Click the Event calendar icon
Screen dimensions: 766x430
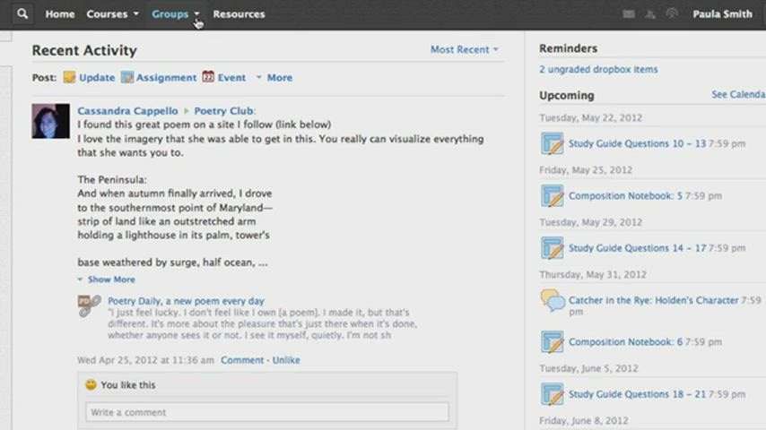(x=208, y=77)
